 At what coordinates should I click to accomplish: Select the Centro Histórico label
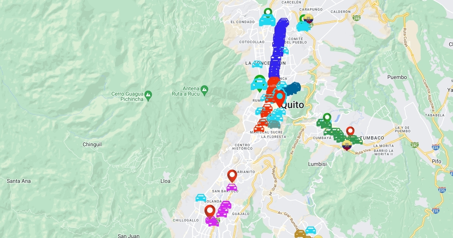[x=242, y=147]
